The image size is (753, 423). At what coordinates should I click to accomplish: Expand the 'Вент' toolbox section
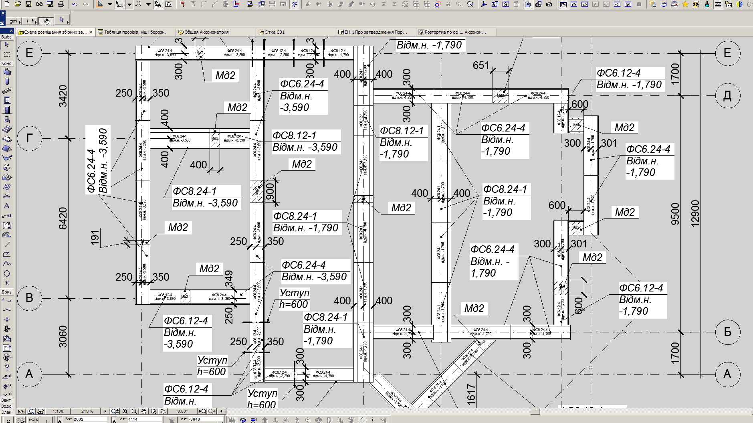[6, 400]
